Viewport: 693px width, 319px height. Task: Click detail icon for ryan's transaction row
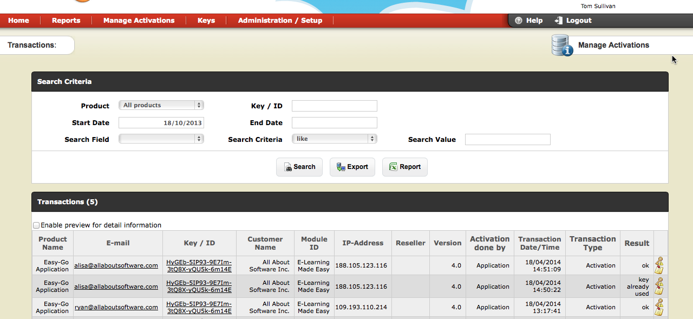(659, 307)
